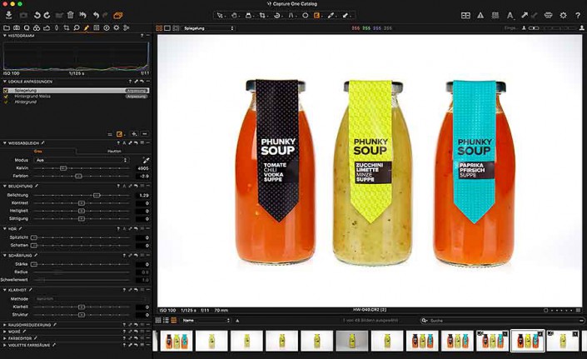This screenshot has height=359, width=587.
Task: Click the Klarheit slider handle
Action: [x=82, y=307]
